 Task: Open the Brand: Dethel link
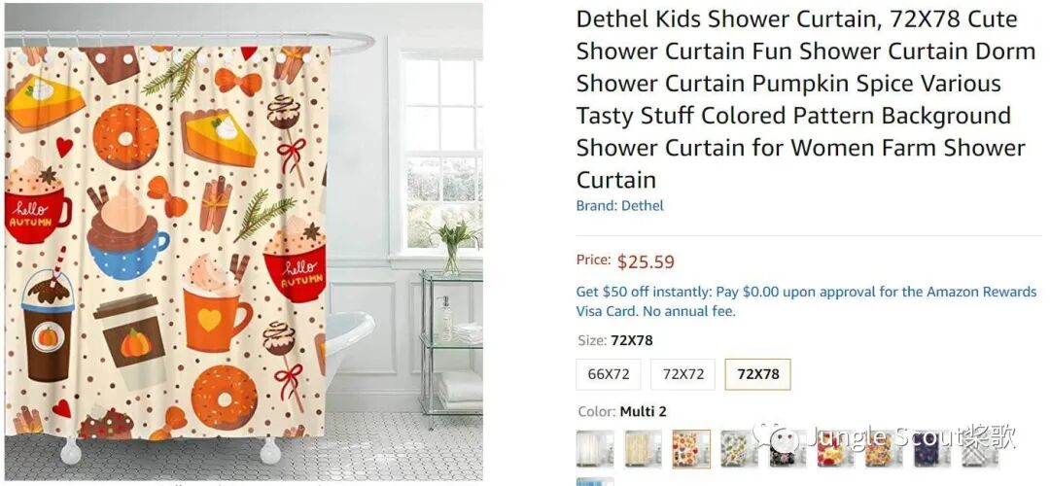[619, 205]
